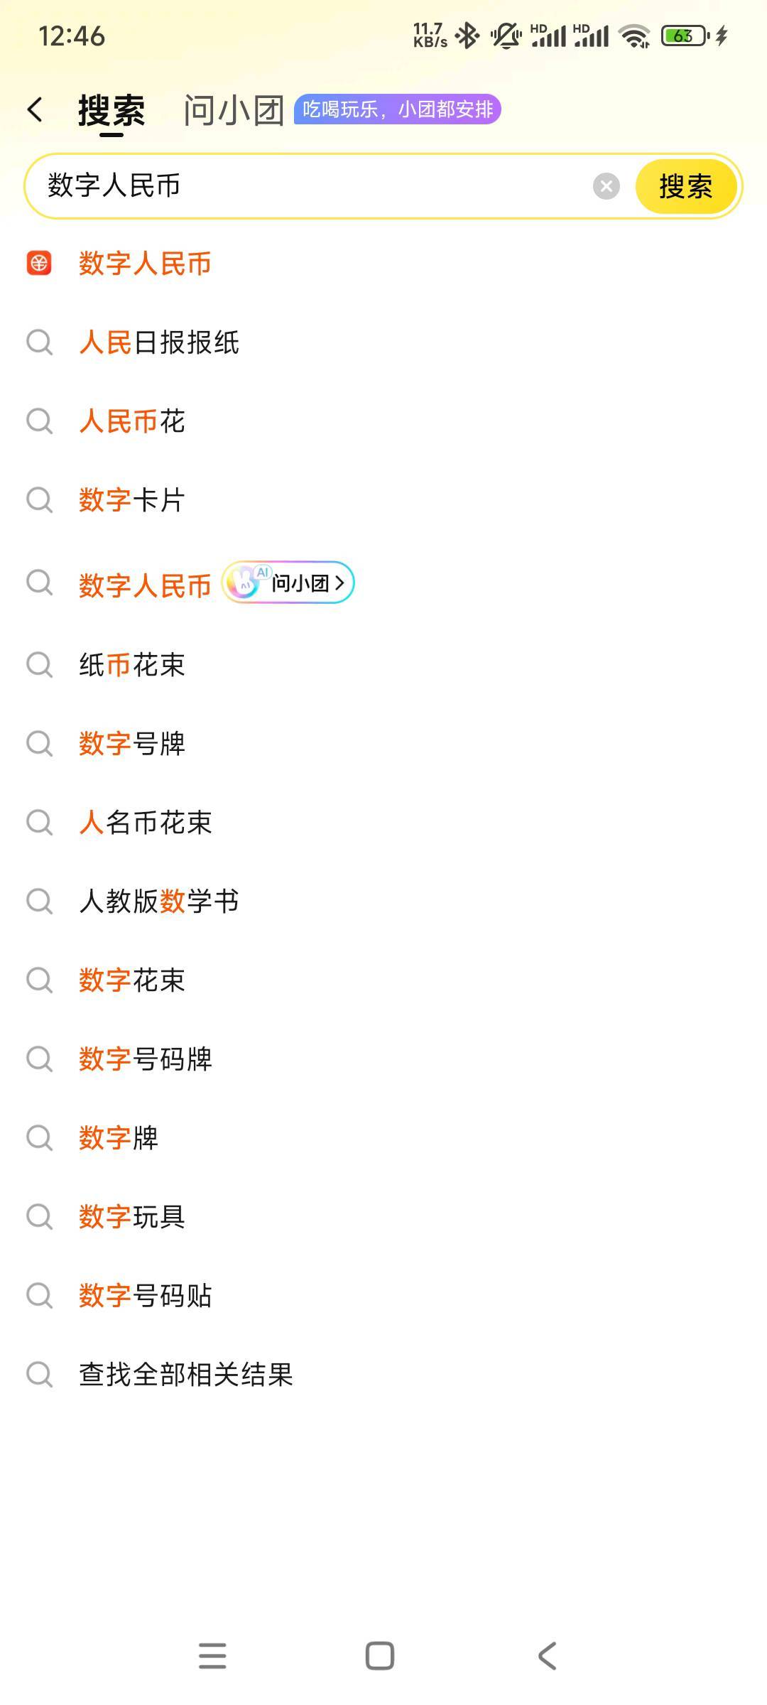Select the 搜索 tab
The height and width of the screenshot is (1705, 767).
click(111, 110)
